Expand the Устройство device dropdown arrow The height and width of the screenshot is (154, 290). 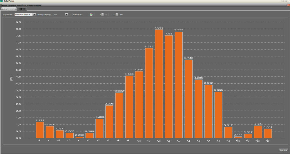coord(34,14)
